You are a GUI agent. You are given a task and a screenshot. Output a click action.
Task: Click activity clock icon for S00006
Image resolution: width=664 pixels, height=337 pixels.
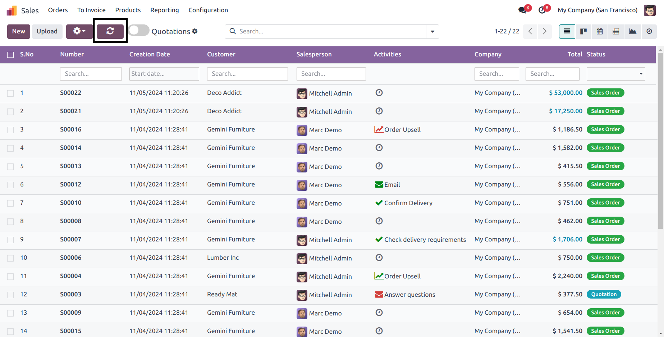point(379,258)
